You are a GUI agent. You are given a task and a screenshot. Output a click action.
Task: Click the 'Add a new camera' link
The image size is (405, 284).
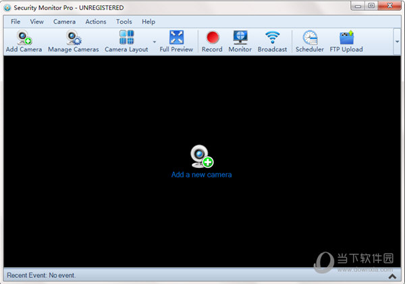tap(201, 175)
